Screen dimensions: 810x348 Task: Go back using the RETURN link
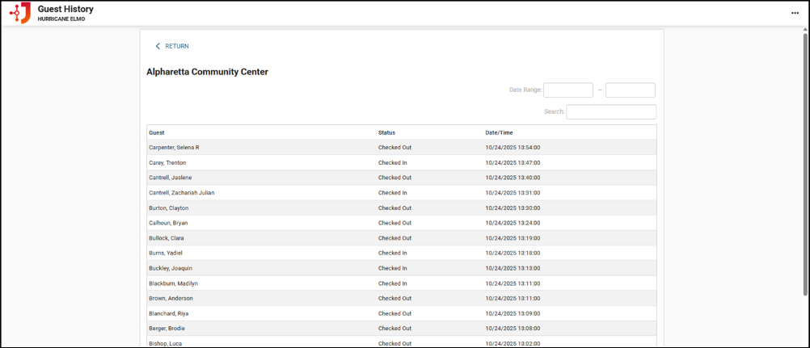[176, 46]
